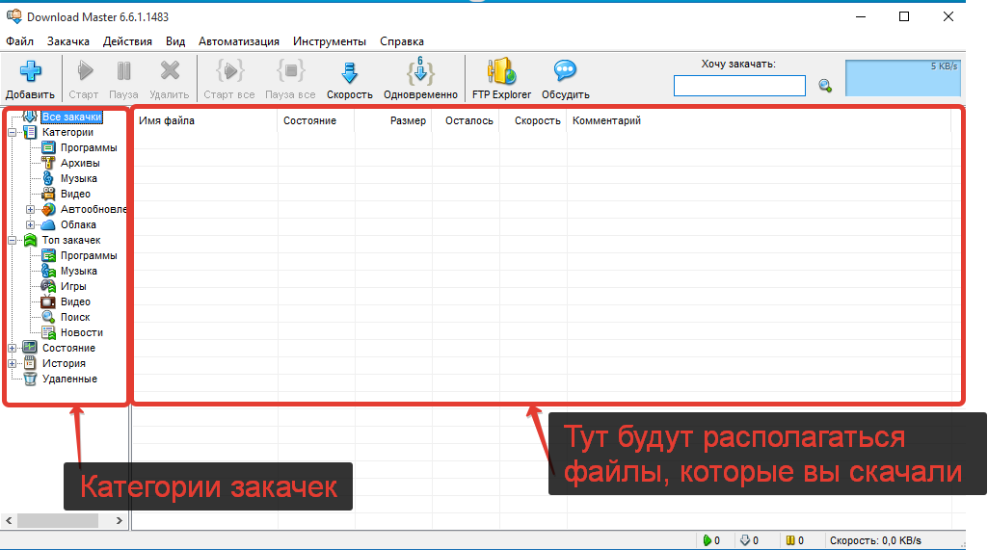Select the Топ закачек node

(71, 240)
